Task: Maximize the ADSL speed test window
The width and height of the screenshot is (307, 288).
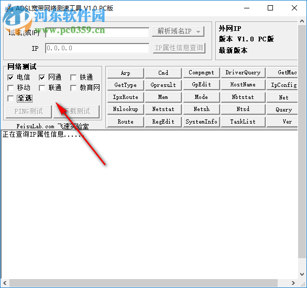Action: (270, 8)
